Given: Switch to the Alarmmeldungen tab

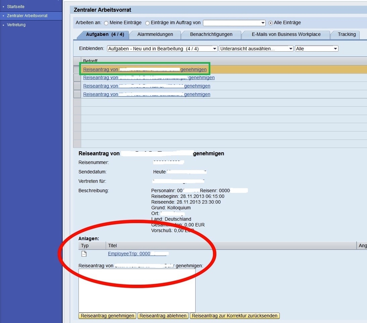Looking at the screenshot, I should pos(155,35).
